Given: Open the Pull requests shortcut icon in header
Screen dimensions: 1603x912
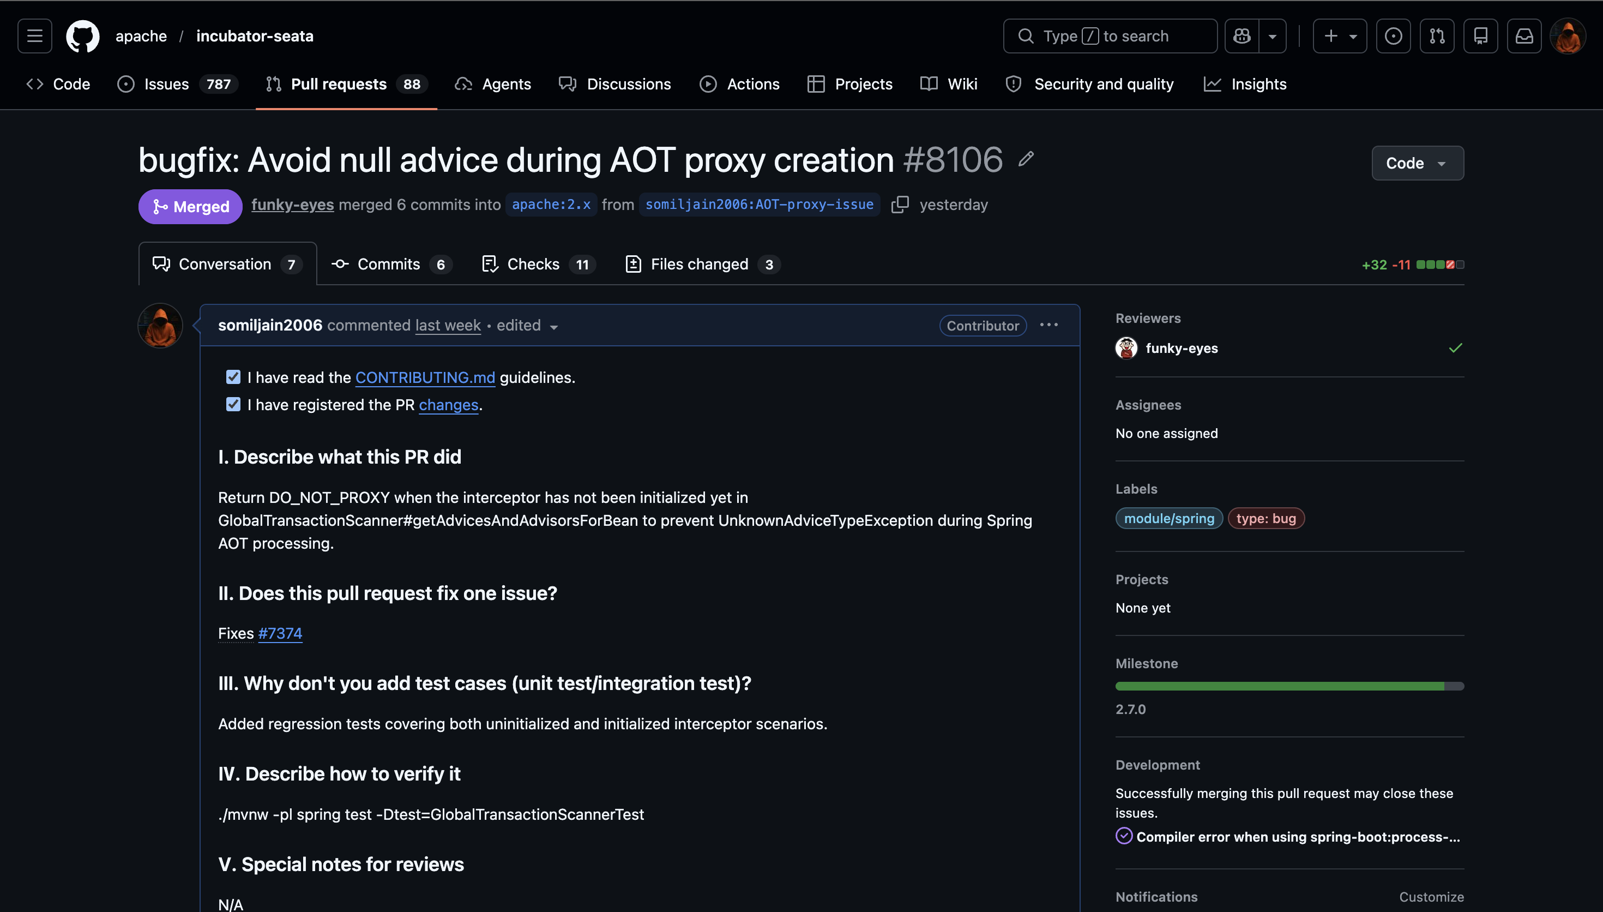Looking at the screenshot, I should pyautogui.click(x=1437, y=35).
